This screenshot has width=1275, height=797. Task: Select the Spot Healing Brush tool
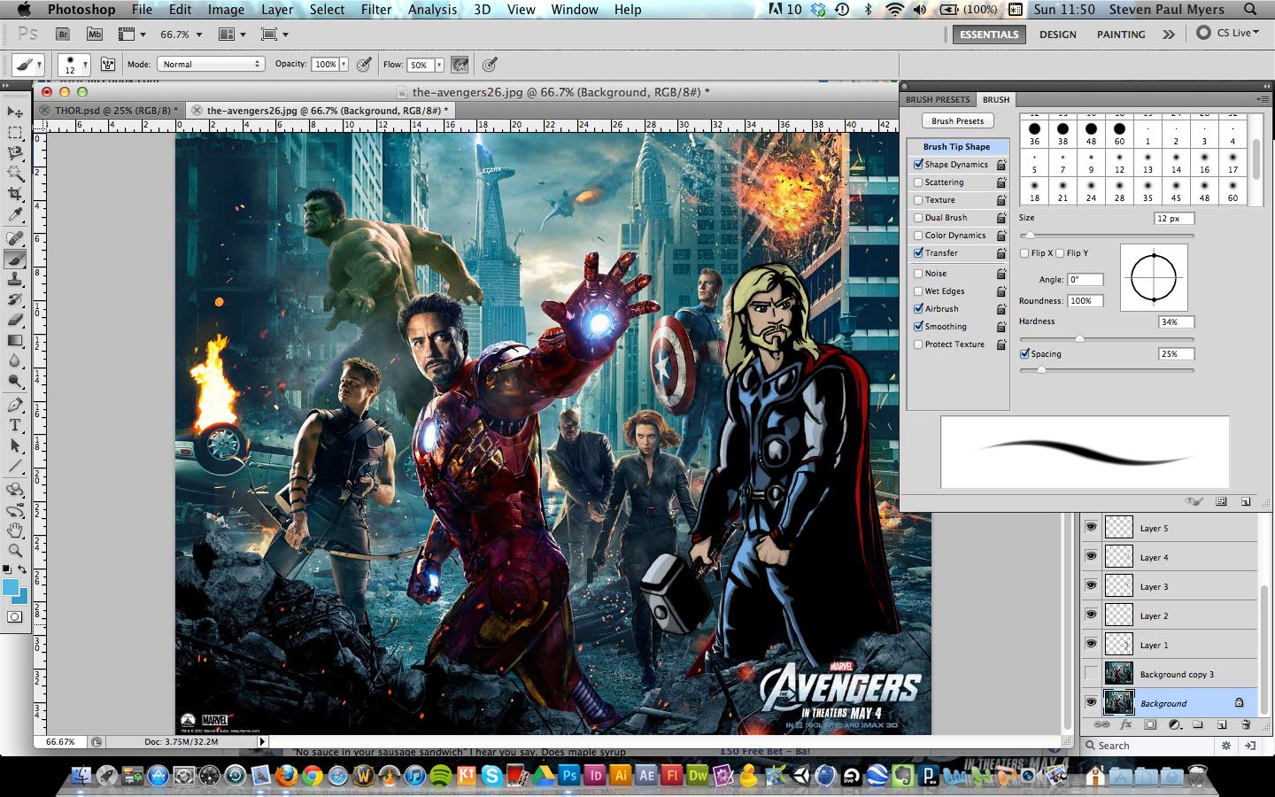click(15, 238)
